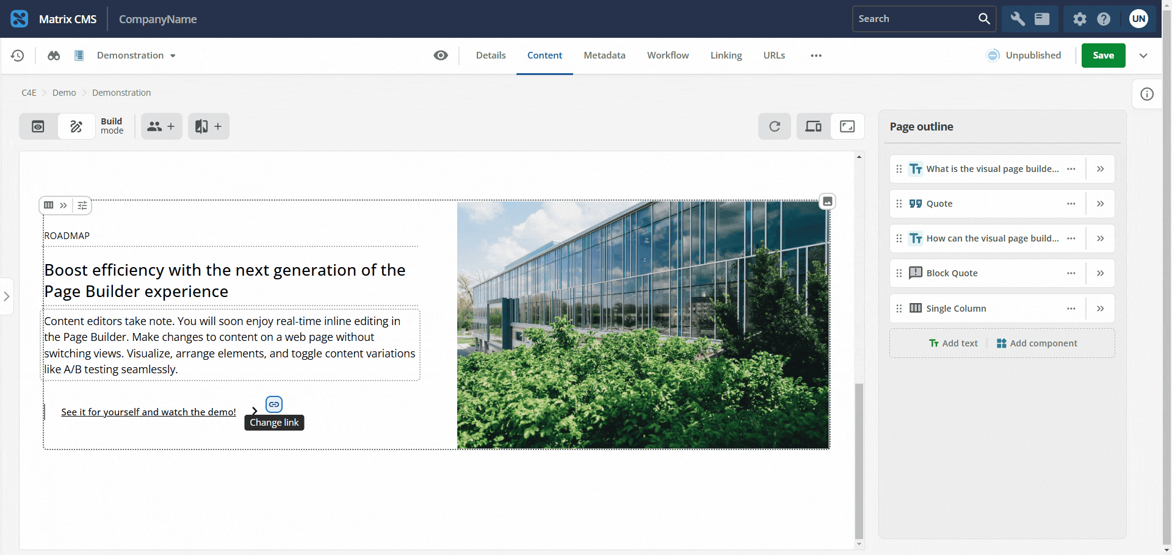The width and height of the screenshot is (1172, 555).
Task: Open the info panel icon
Action: pos(1147,94)
